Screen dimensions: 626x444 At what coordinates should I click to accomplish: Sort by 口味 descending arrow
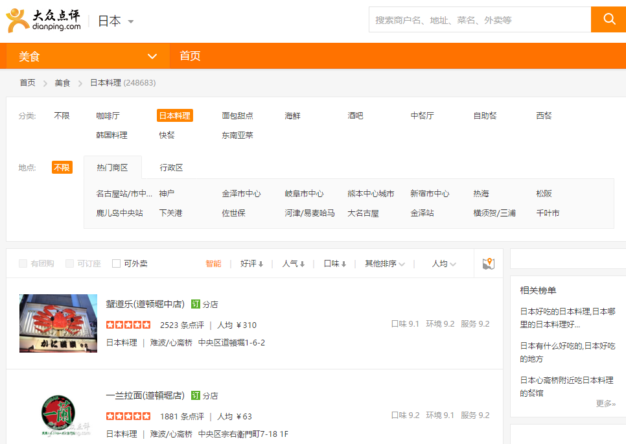pos(343,264)
